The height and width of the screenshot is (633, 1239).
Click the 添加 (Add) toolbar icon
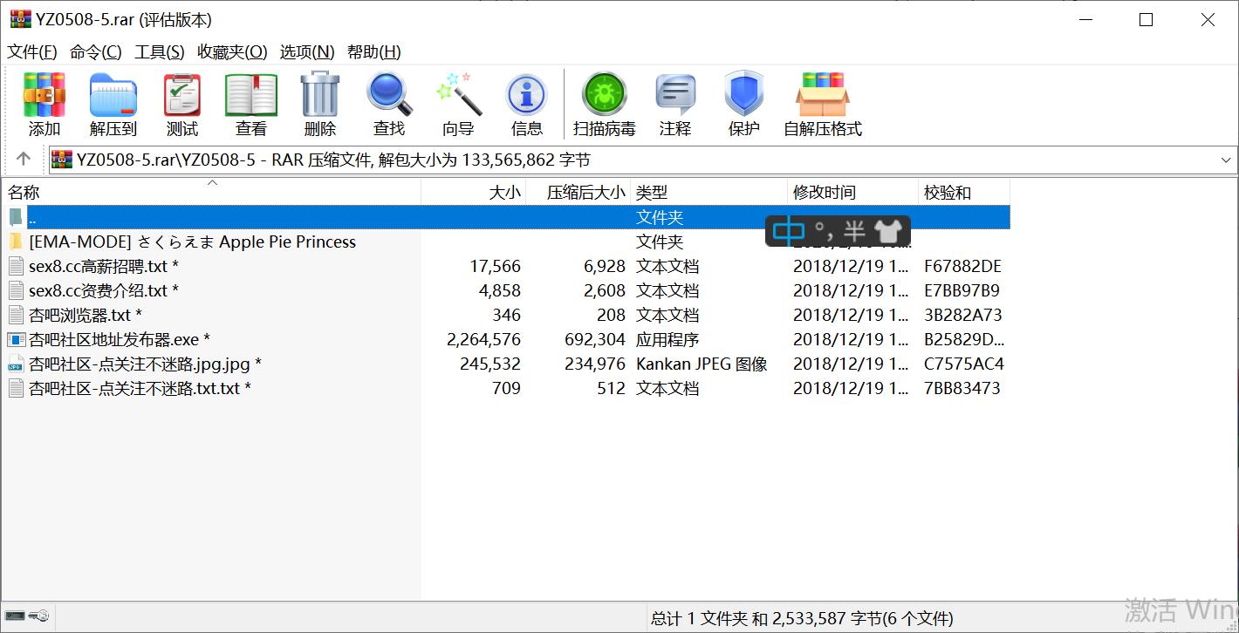pyautogui.click(x=44, y=105)
